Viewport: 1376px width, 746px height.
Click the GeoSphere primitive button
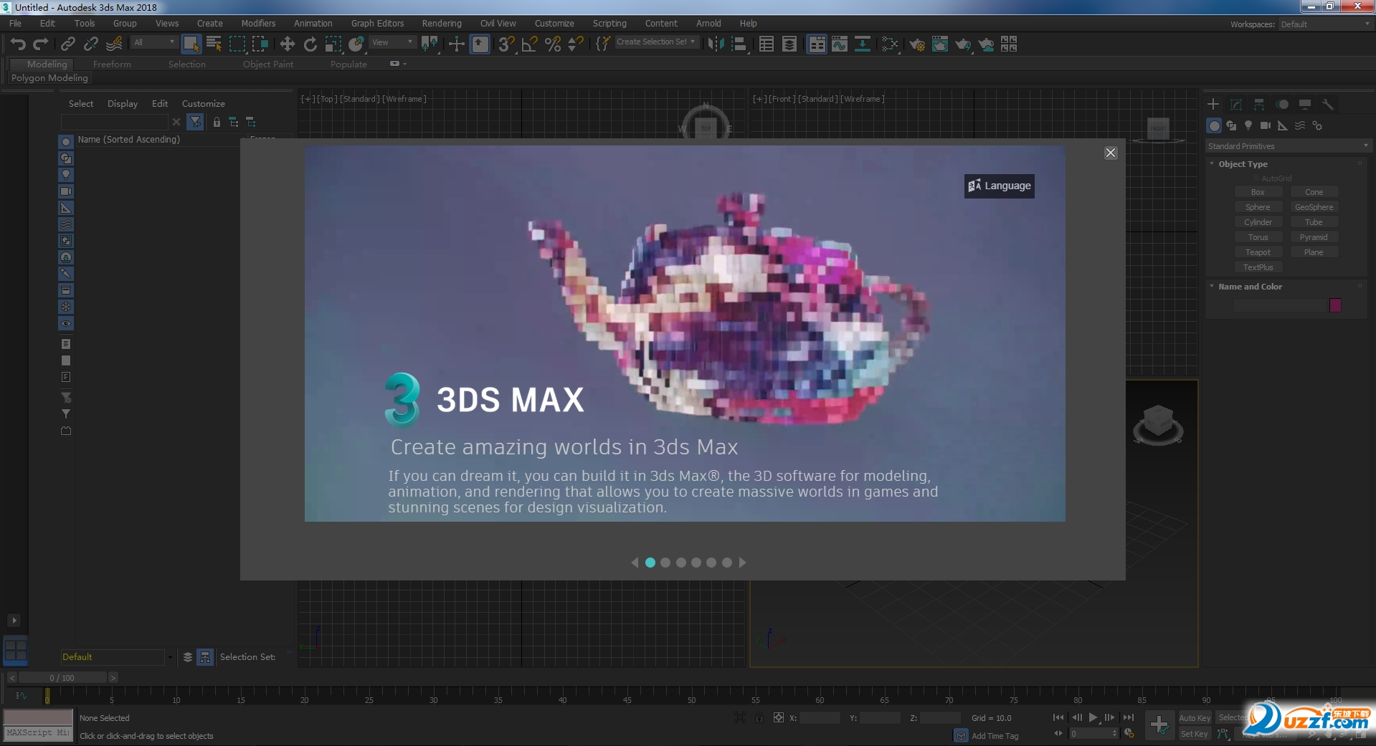pyautogui.click(x=1314, y=207)
